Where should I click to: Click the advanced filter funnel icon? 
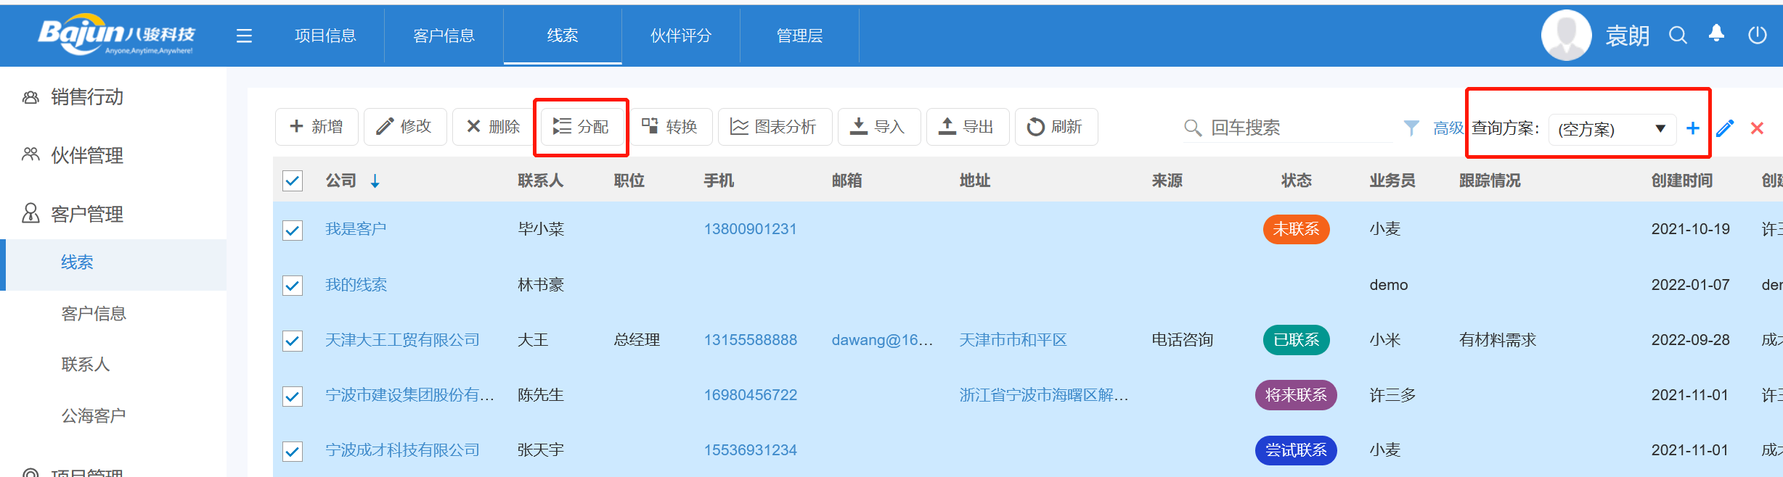tap(1411, 128)
